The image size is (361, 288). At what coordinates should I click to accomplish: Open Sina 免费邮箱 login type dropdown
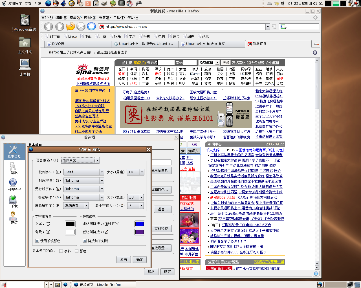pos(209,62)
